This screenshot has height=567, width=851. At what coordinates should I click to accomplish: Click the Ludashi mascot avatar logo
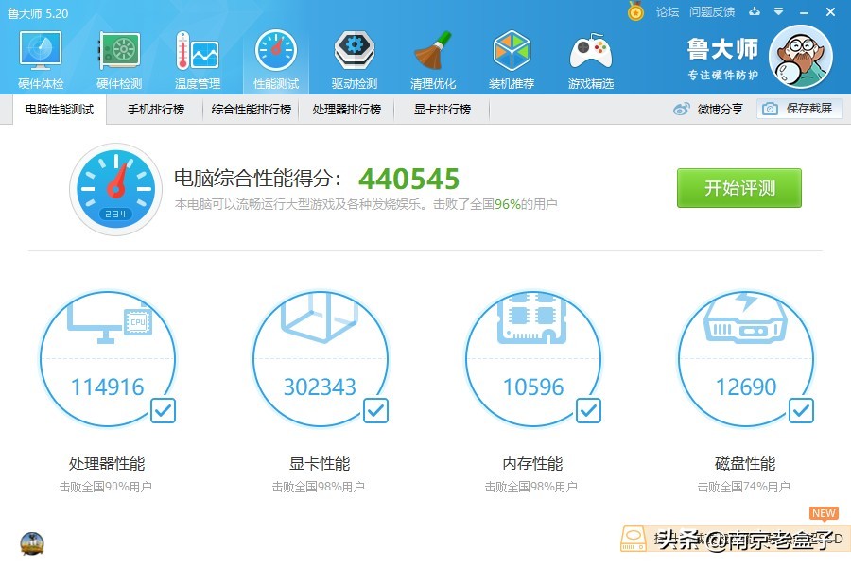click(x=802, y=58)
